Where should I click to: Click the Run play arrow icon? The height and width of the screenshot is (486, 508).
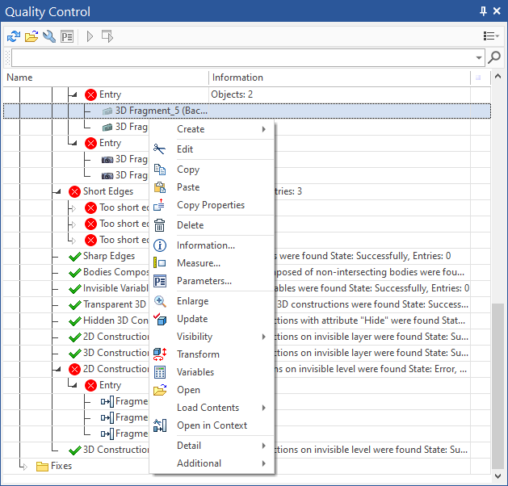coord(90,36)
